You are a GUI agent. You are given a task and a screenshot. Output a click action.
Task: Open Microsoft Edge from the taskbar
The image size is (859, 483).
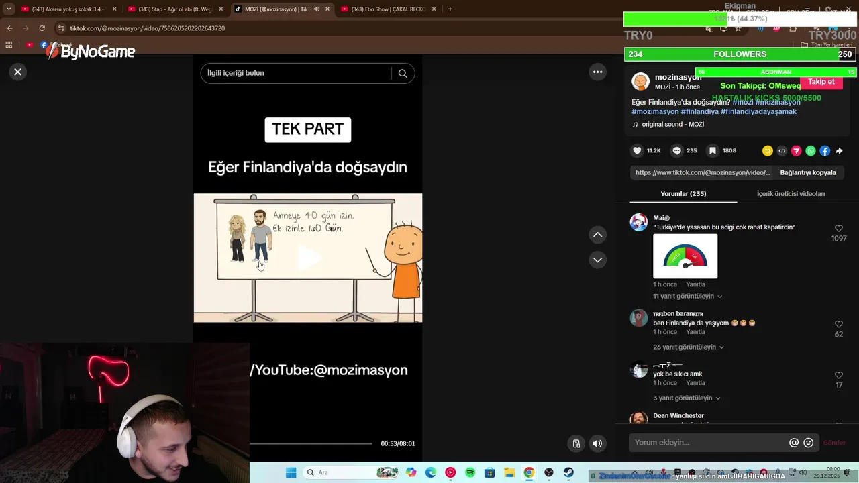[430, 472]
